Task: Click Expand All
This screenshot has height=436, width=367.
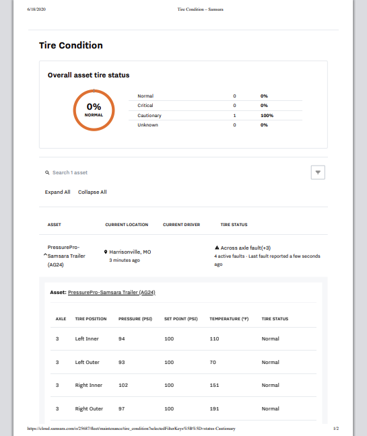Action: click(x=58, y=192)
